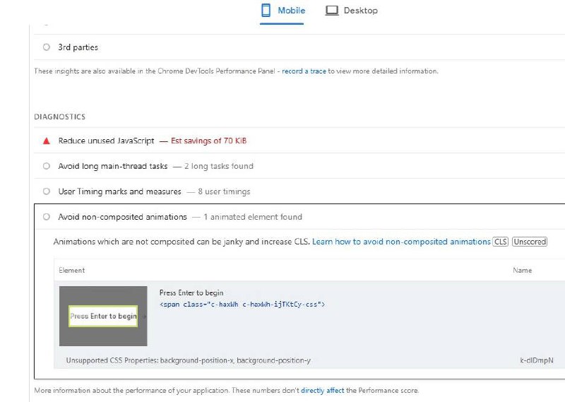Expand the Reduce unused JavaScript audit
This screenshot has height=402, width=565.
(106, 141)
